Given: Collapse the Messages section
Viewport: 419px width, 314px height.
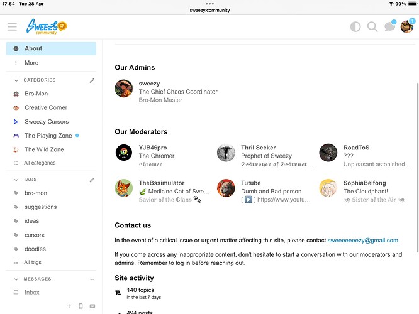Looking at the screenshot, I should (16, 279).
